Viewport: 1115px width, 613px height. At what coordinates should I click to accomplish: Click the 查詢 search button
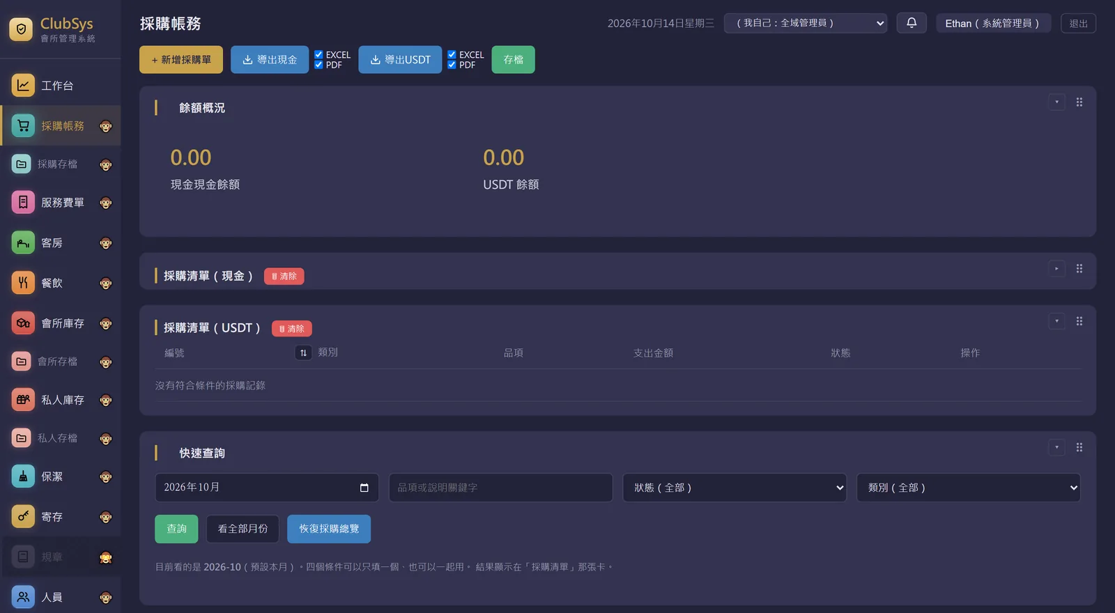(x=176, y=529)
